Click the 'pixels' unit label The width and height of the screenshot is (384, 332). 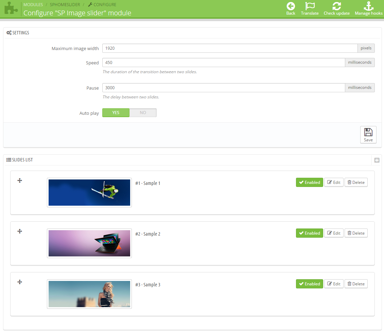coord(366,48)
